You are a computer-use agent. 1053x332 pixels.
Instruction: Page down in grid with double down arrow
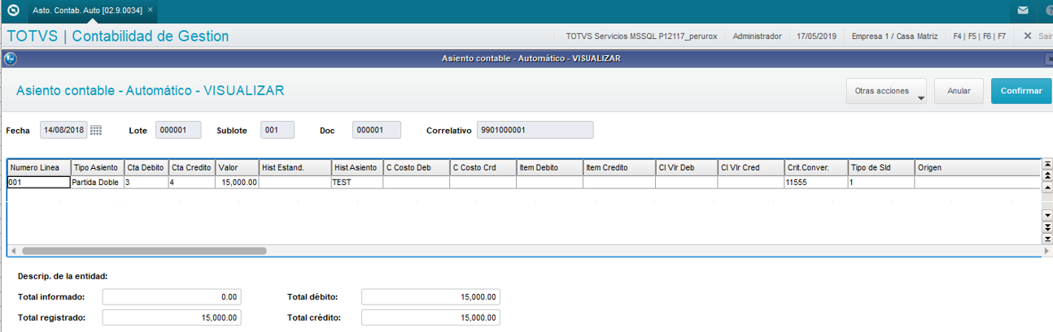coord(1047,227)
